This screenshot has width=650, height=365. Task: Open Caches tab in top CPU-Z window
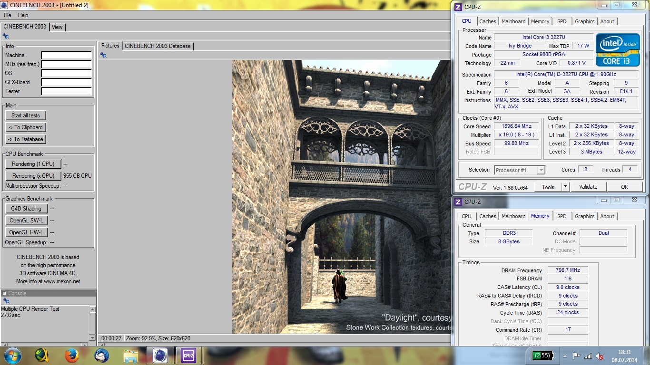[488, 21]
